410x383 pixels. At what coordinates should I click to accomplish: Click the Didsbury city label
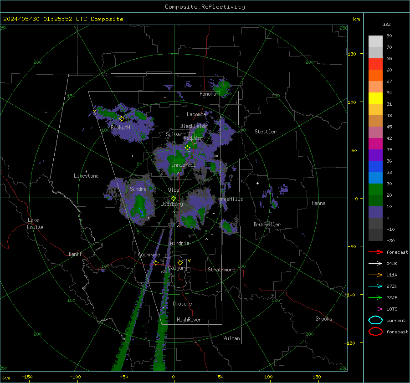pos(172,204)
